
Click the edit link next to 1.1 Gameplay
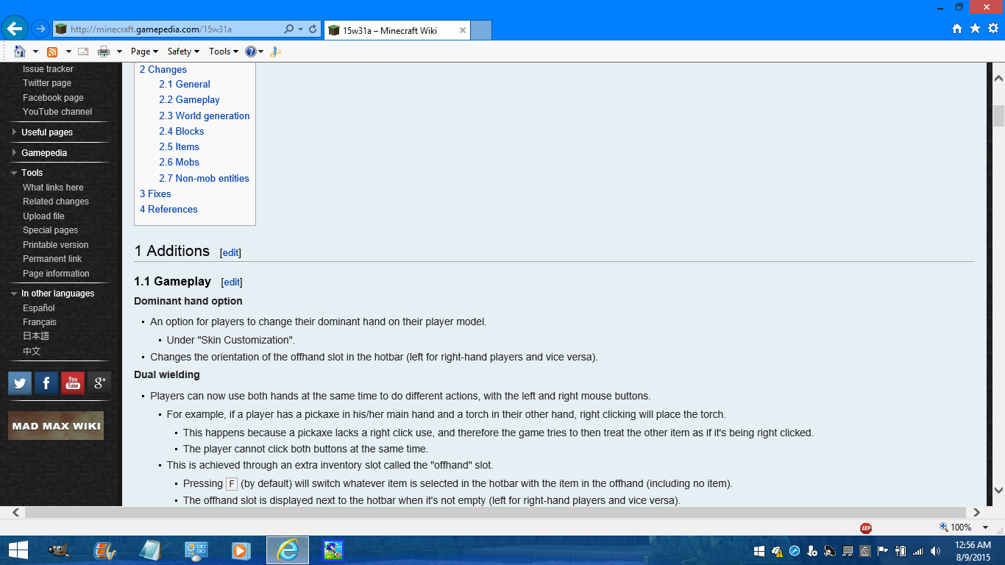pos(231,282)
